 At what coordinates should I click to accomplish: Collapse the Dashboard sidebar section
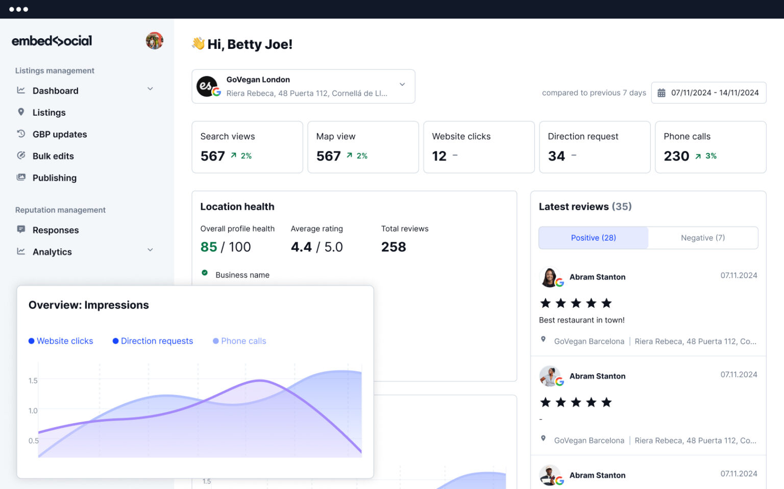[x=150, y=89]
